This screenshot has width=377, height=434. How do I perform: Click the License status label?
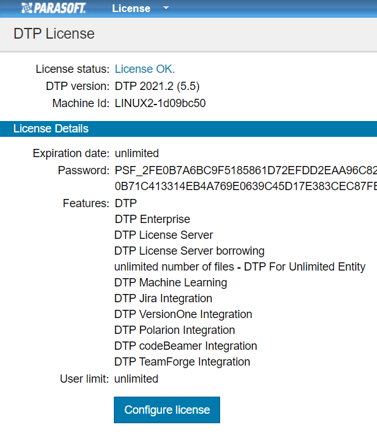pos(73,69)
